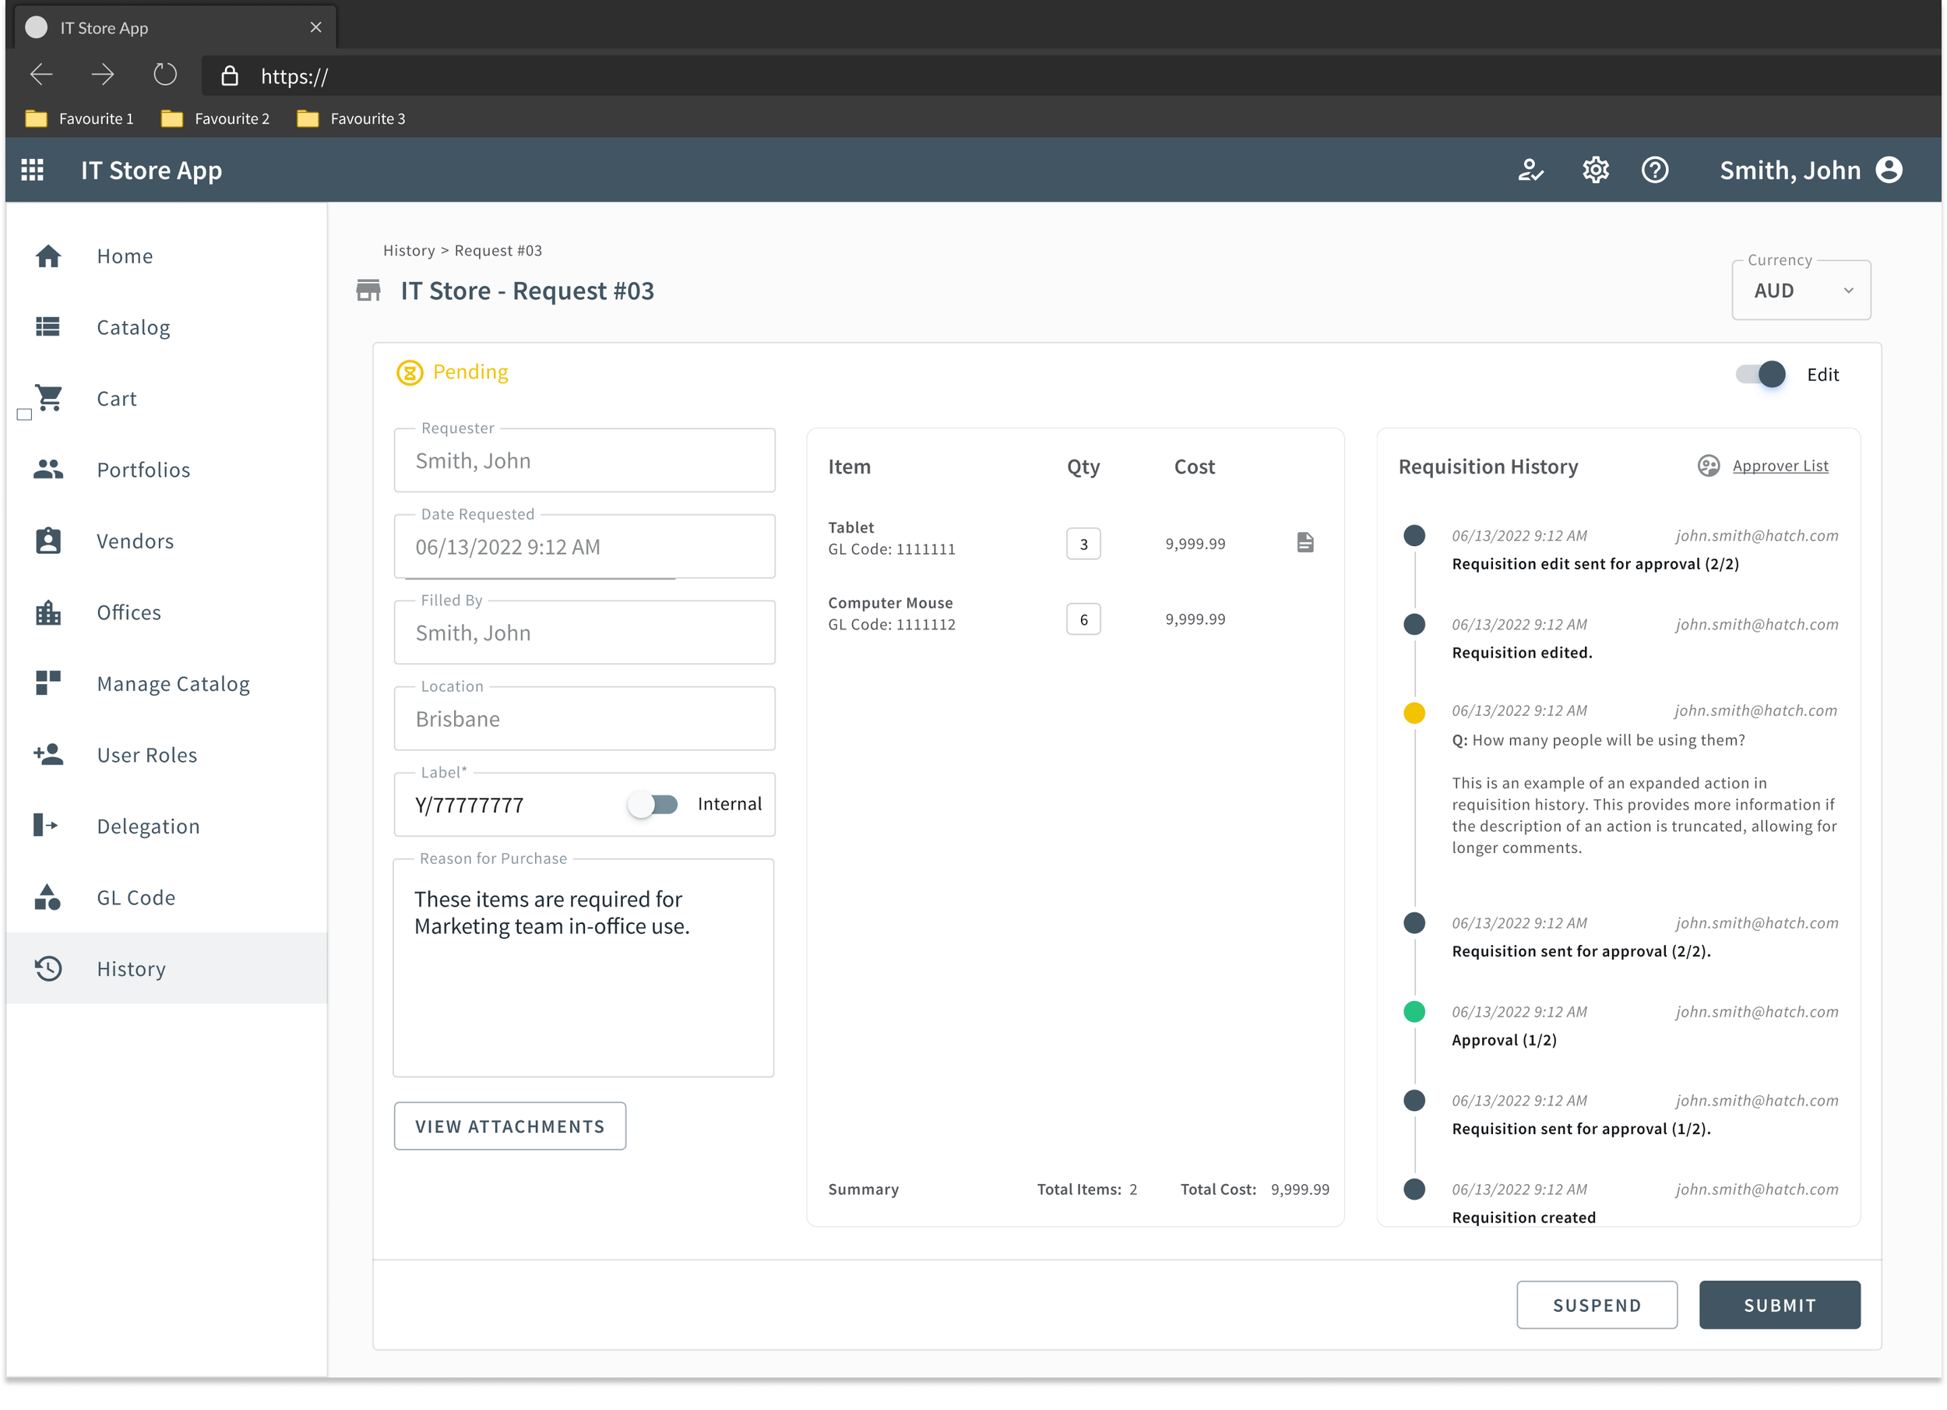
Task: Select the green Approval timeline marker
Action: pyautogui.click(x=1414, y=1012)
